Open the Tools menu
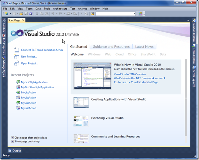199x160 pixels. coord(47,9)
